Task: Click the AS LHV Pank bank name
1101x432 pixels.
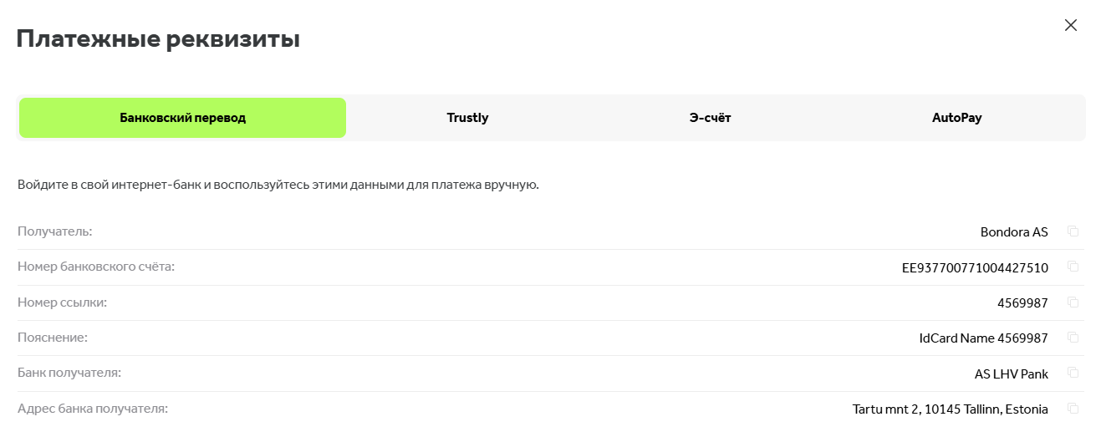Action: pos(1011,374)
